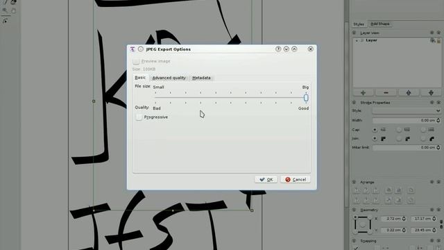
Task: Close the Geometry docker
Action: [x=438, y=210]
